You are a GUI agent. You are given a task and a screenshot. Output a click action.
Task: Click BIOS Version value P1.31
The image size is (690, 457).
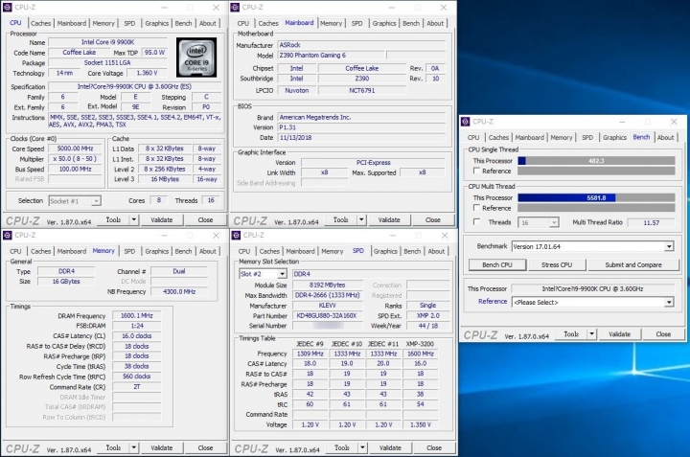(361, 127)
